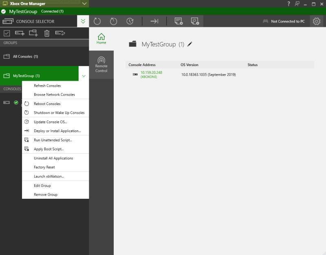Click the feedback person icon in title bar
The image size is (326, 255).
[x=297, y=4]
